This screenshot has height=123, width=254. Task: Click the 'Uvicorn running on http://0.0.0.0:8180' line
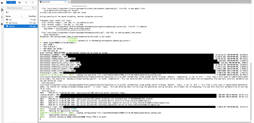point(73,117)
